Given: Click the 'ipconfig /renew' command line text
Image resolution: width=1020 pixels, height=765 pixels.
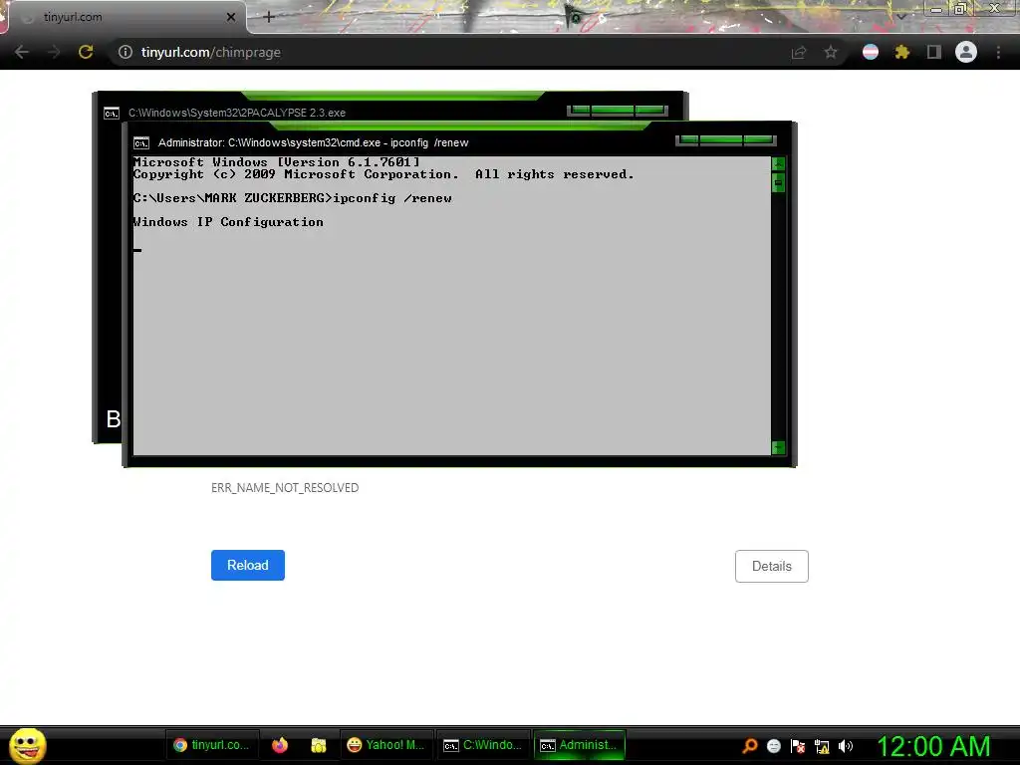Looking at the screenshot, I should click(392, 198).
